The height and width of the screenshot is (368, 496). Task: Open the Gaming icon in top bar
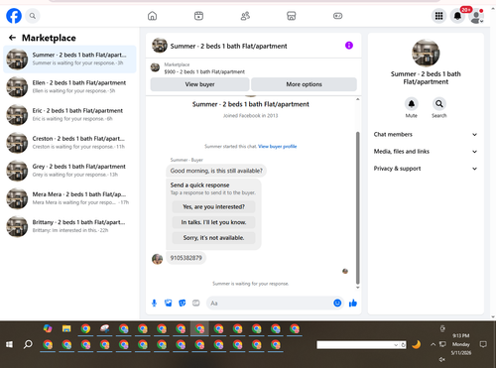[x=337, y=16]
